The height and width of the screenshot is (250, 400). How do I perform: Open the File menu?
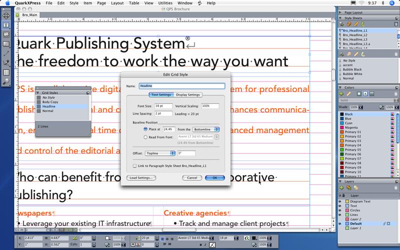[x=49, y=3]
